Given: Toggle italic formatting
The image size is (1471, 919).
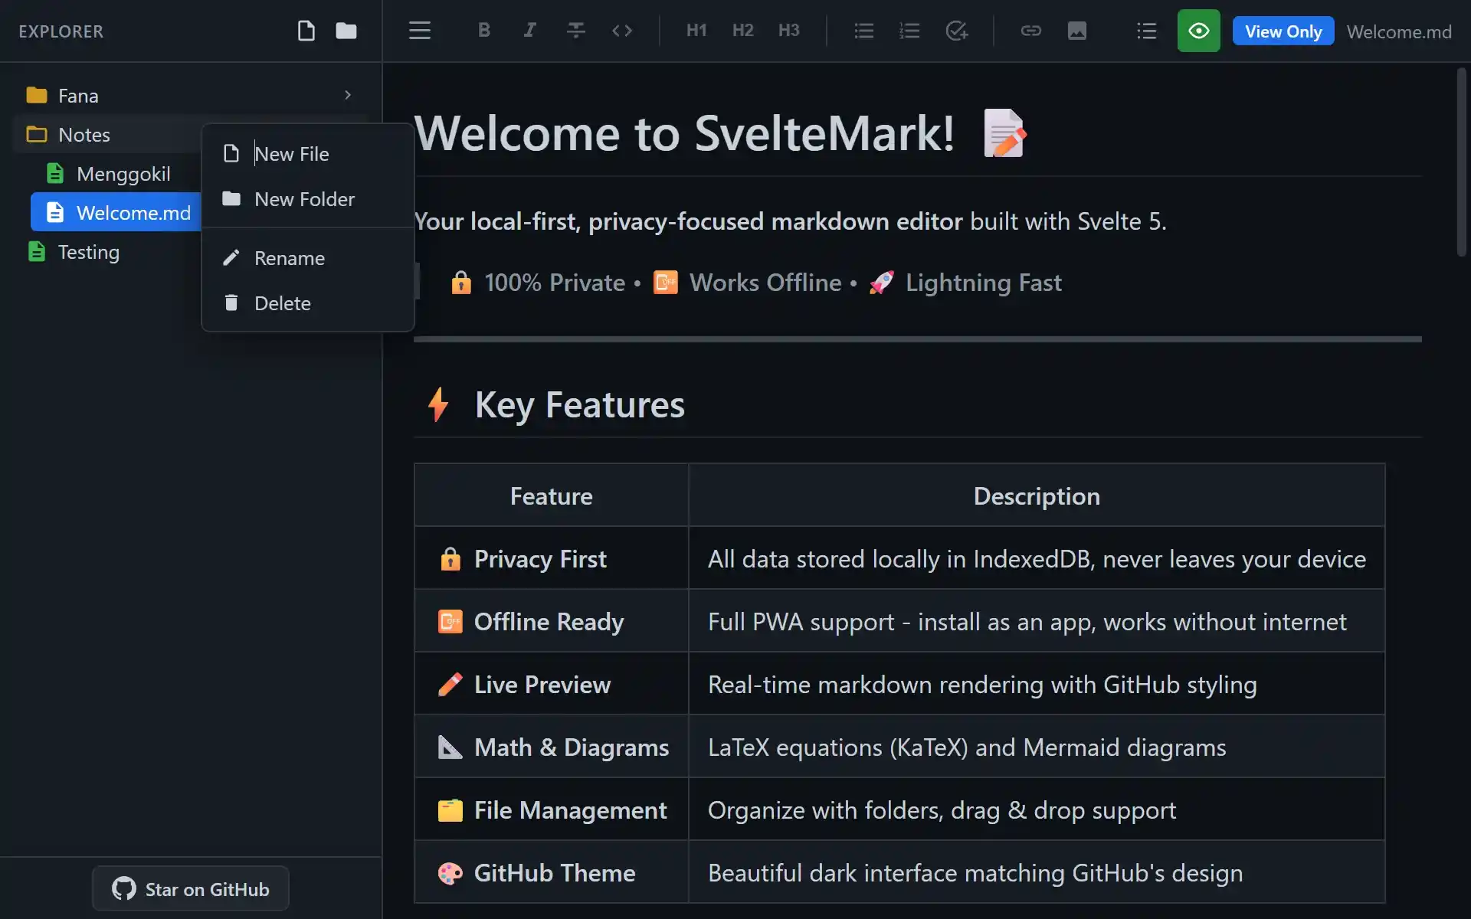Looking at the screenshot, I should click(529, 31).
